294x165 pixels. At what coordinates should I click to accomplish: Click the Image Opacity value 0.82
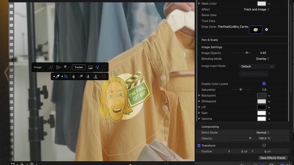point(263,53)
